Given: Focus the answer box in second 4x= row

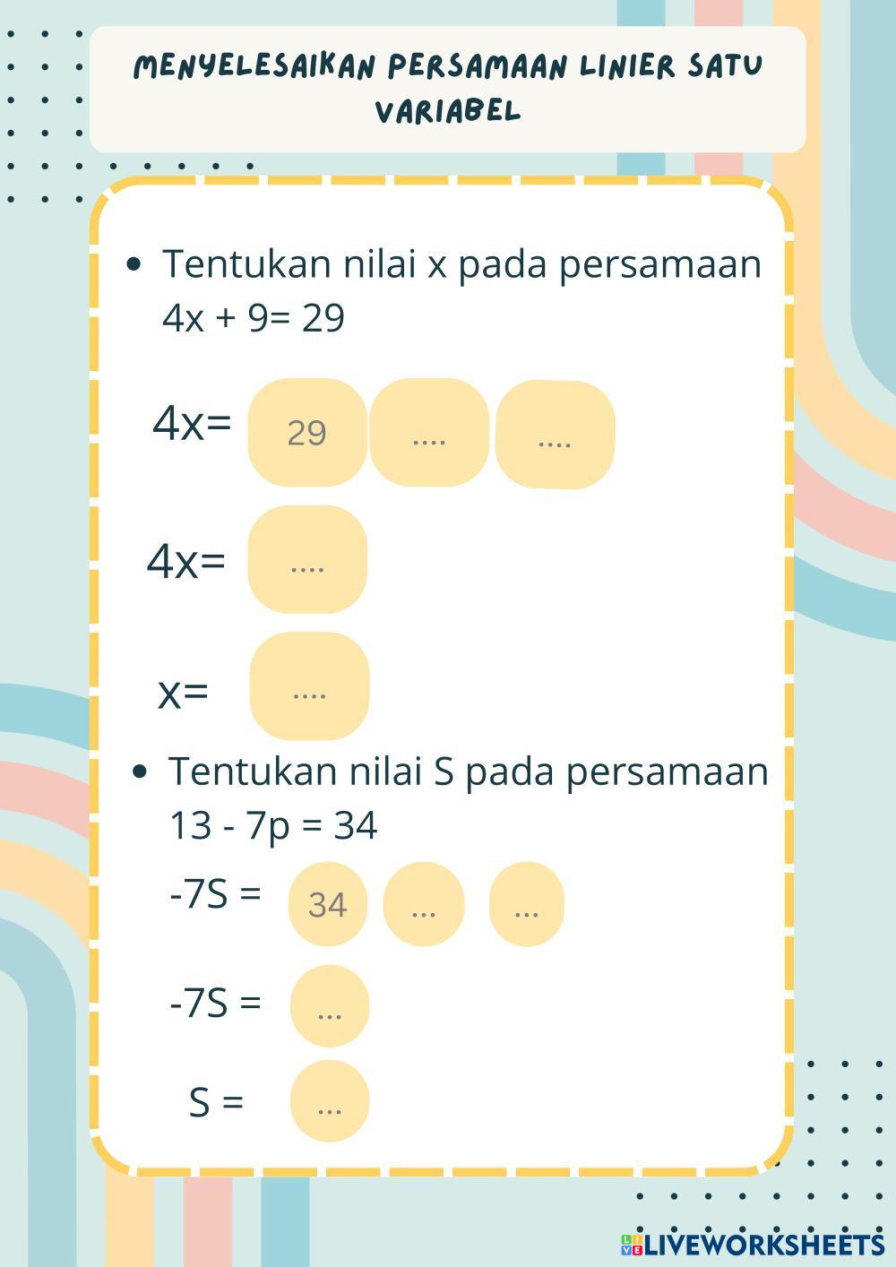Looking at the screenshot, I should 307,560.
